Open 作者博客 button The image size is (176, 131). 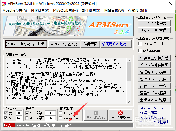click(90, 44)
